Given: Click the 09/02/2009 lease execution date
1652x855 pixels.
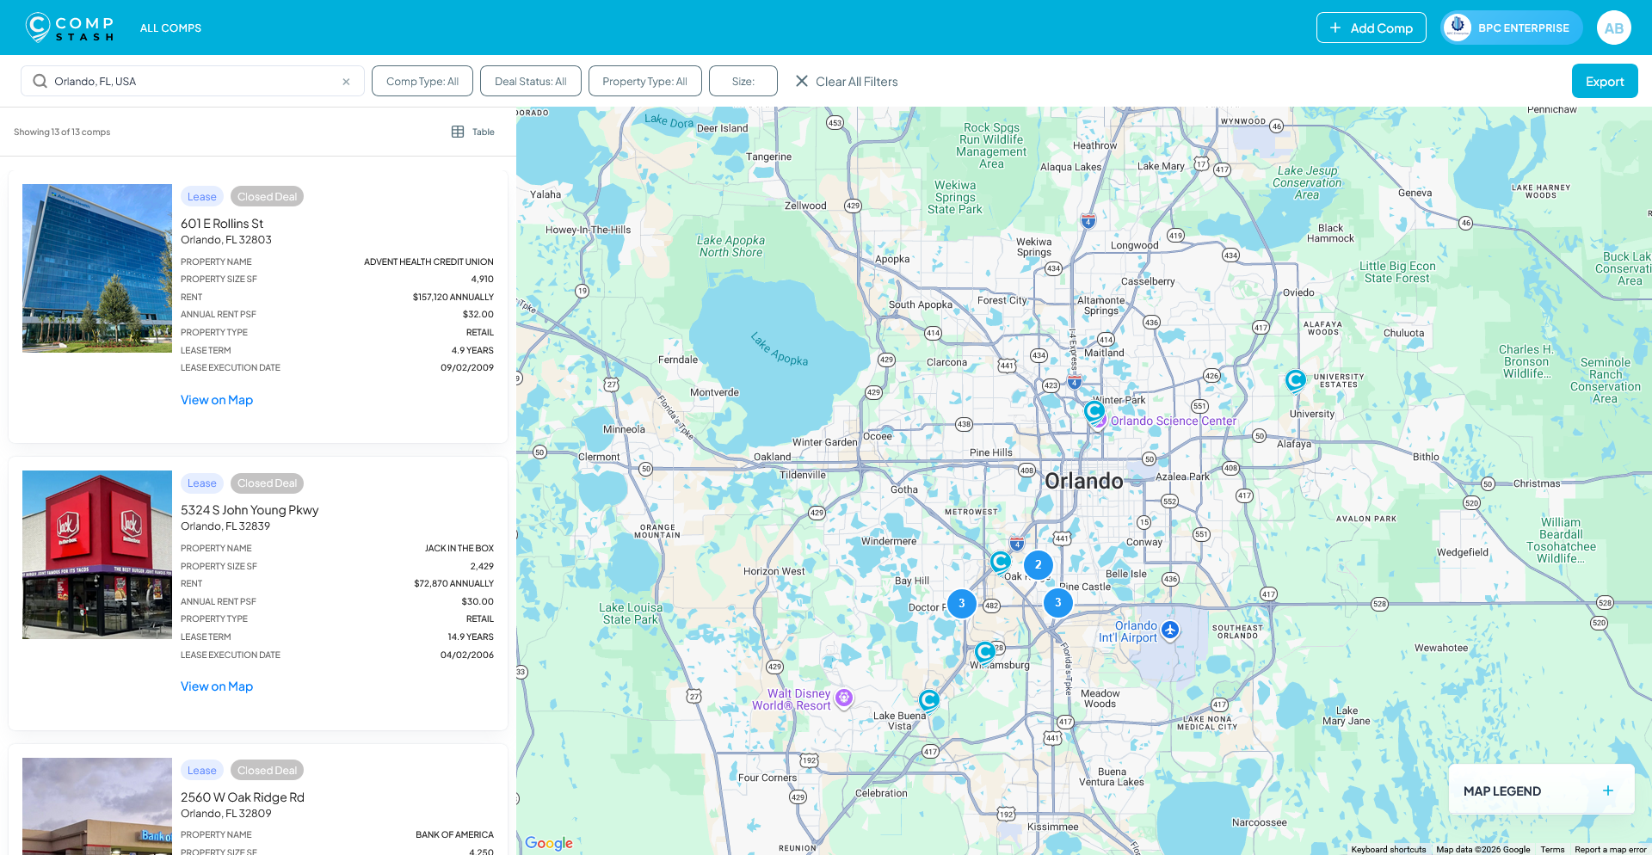Looking at the screenshot, I should [x=467, y=367].
